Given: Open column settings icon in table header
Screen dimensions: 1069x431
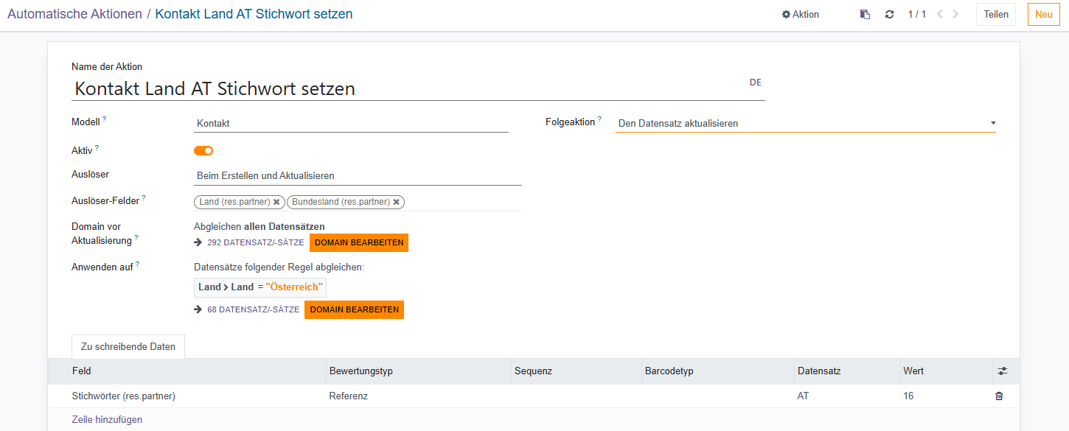Looking at the screenshot, I should coord(1002,371).
